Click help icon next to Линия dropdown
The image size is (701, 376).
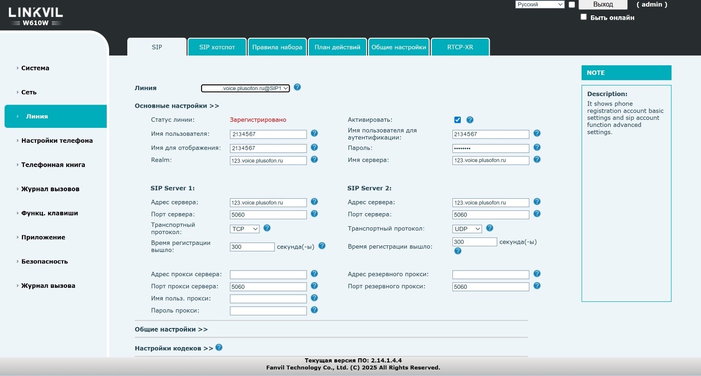(x=298, y=87)
